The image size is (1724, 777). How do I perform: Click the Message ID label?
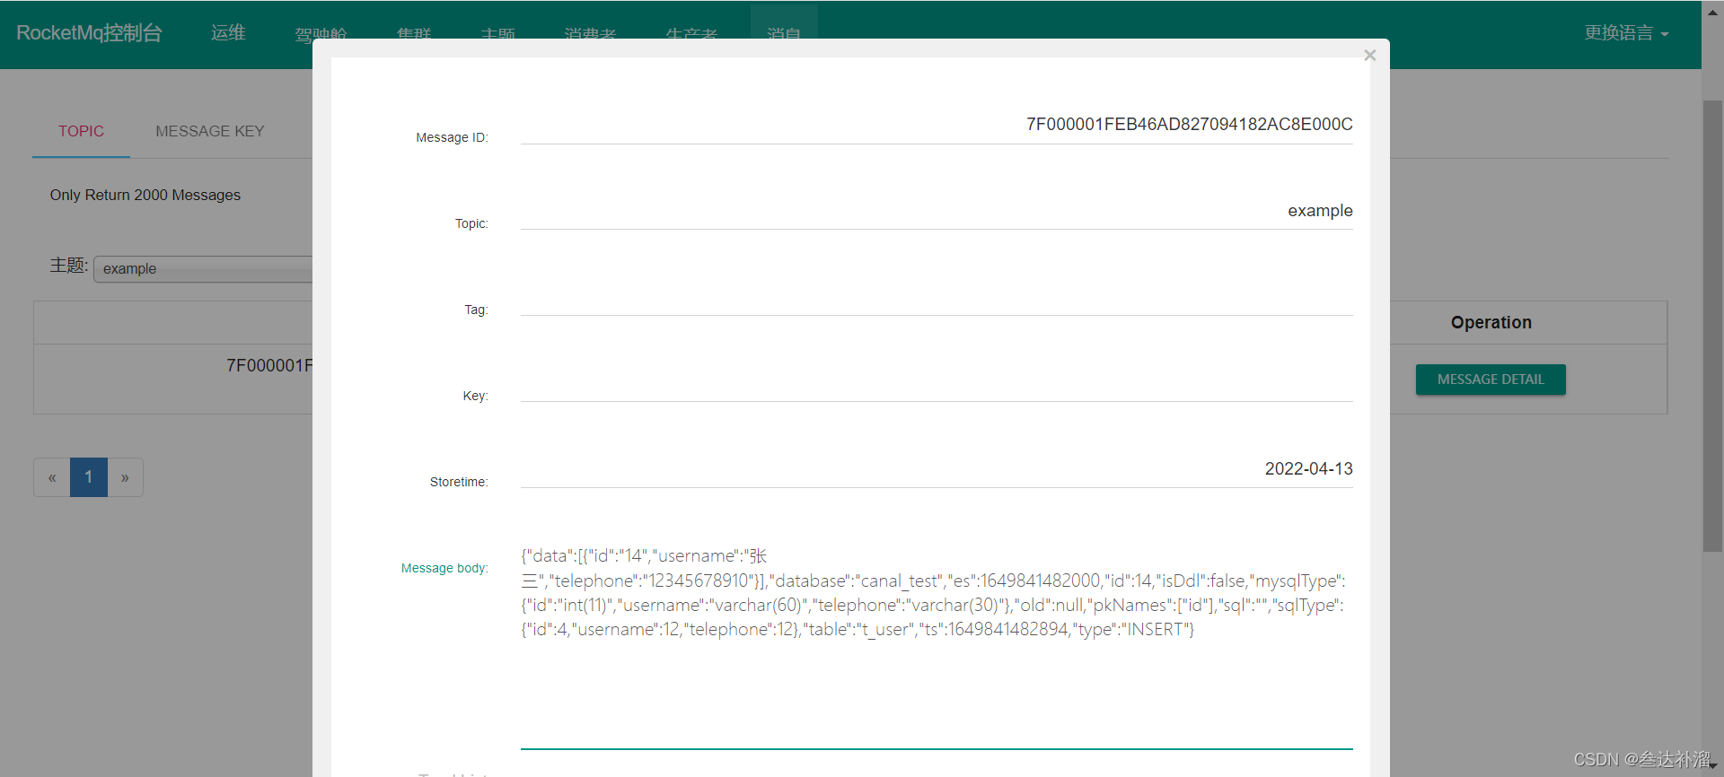tap(452, 137)
